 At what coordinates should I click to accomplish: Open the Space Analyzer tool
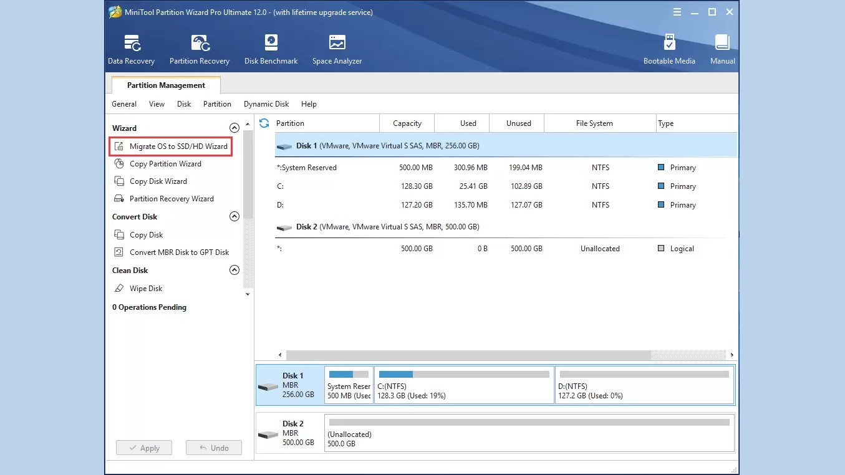tap(337, 49)
